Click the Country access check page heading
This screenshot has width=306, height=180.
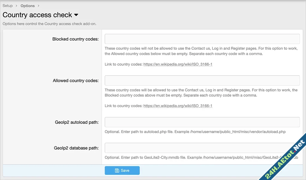click(37, 15)
